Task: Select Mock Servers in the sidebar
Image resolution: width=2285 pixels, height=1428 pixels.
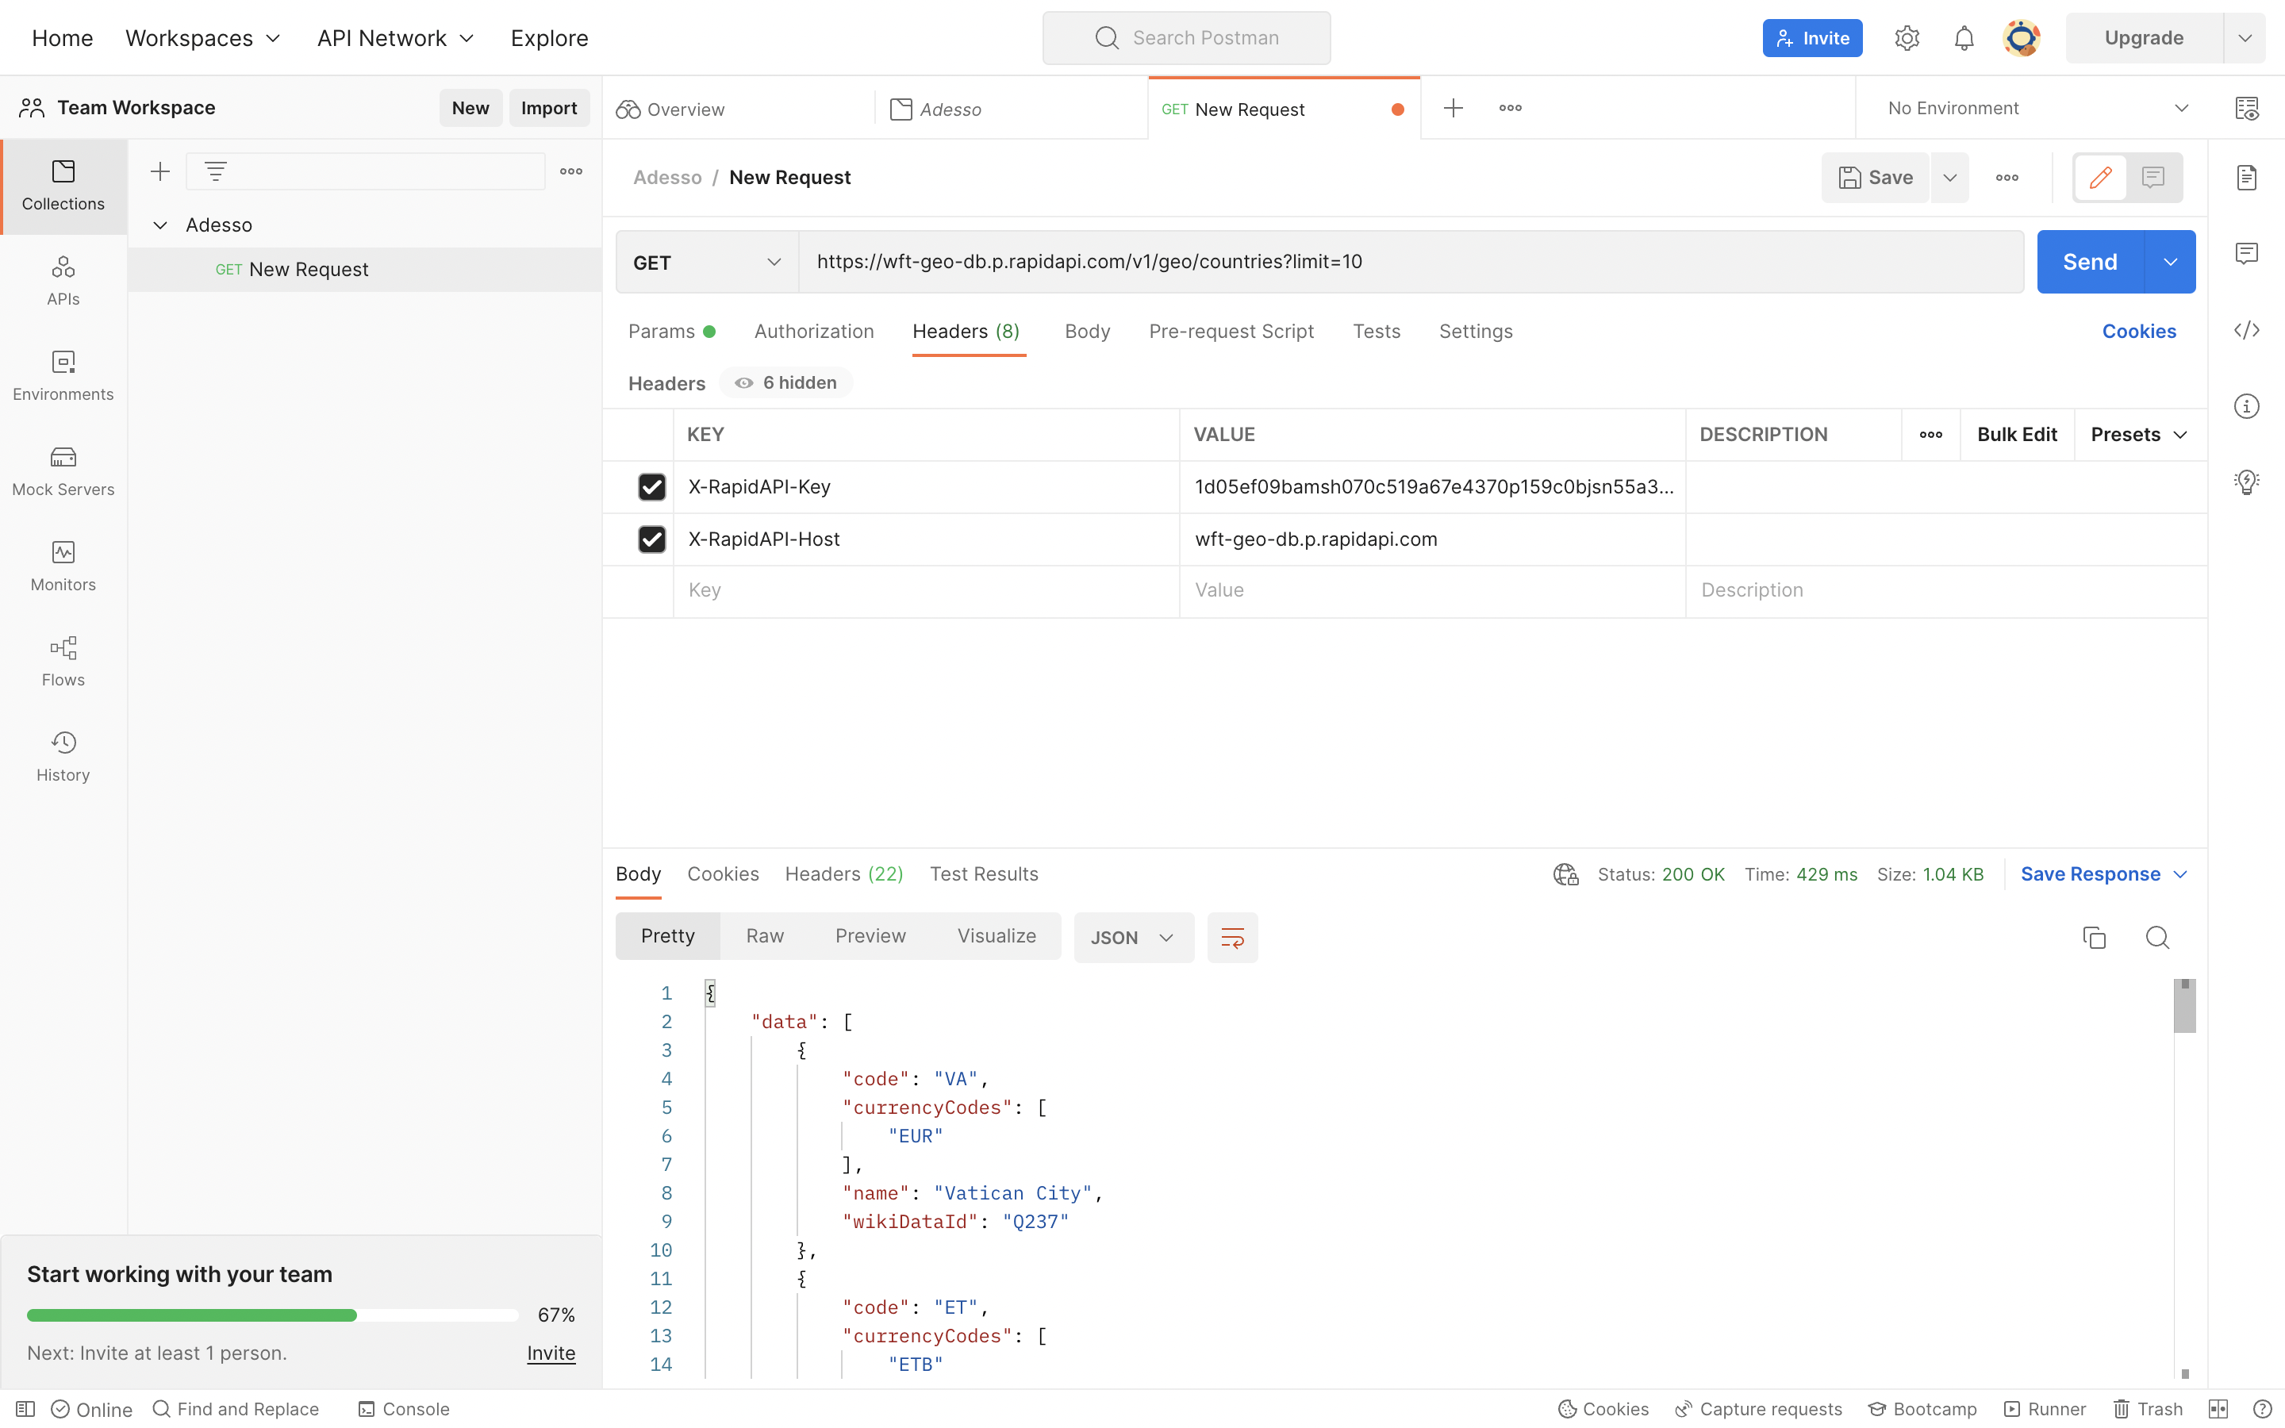Action: pyautogui.click(x=63, y=470)
